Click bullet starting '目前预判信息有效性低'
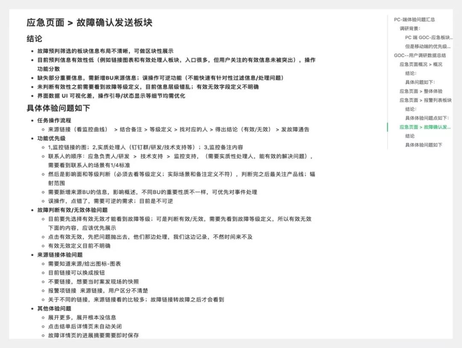462x348 pixels. [x=176, y=64]
